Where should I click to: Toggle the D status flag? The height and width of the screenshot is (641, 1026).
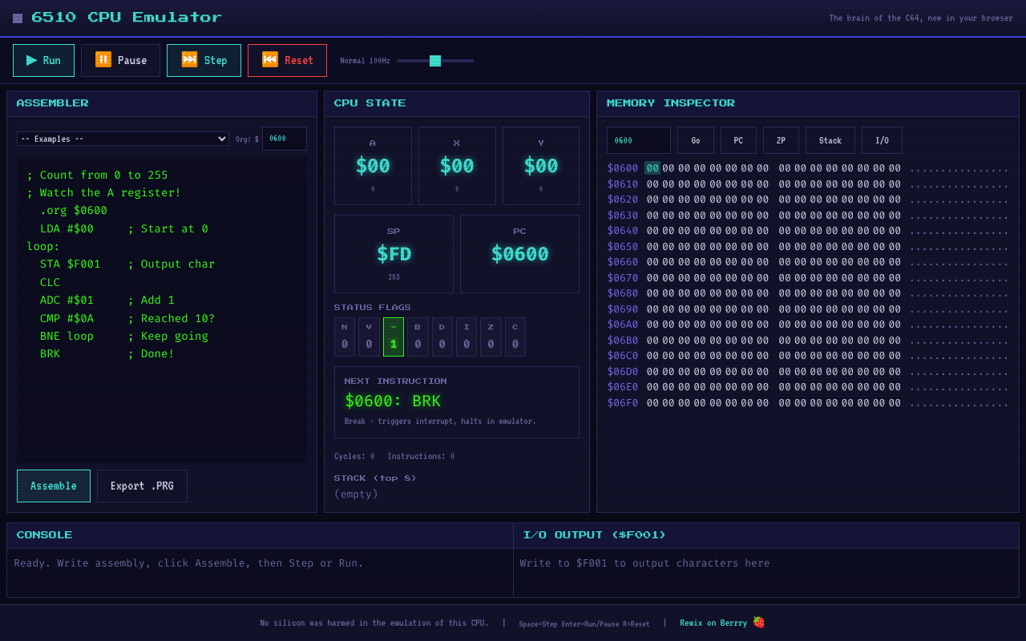442,337
